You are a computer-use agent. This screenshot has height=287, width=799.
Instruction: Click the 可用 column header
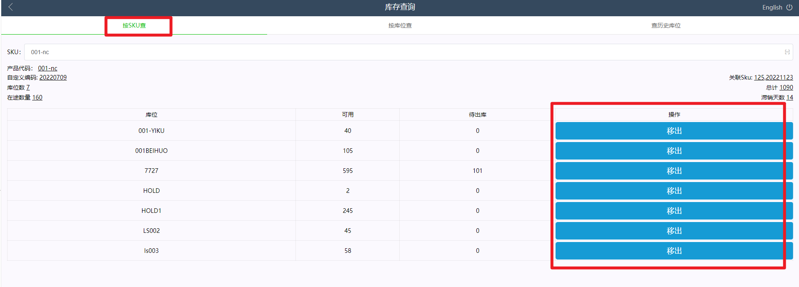click(348, 115)
